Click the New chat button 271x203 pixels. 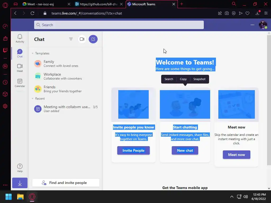[x=185, y=150]
